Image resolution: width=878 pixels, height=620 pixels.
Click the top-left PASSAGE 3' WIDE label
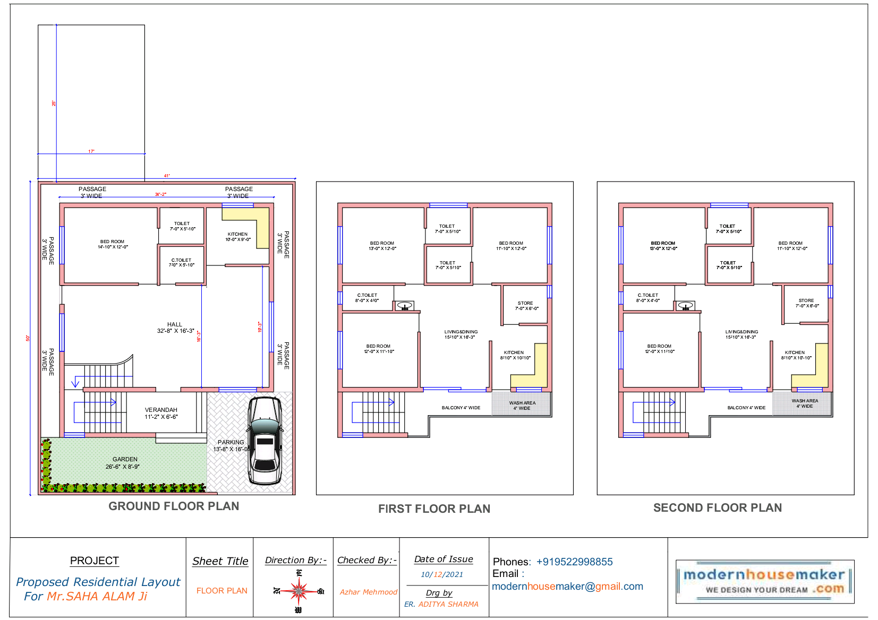92,192
